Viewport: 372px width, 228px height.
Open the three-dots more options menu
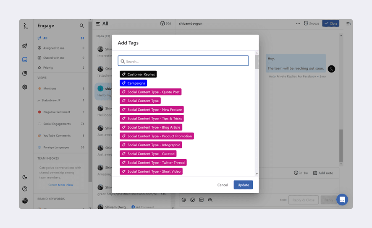[x=298, y=24]
